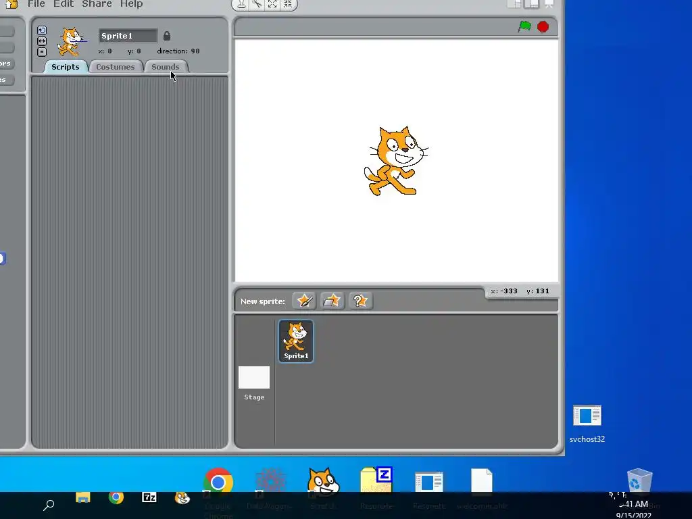The width and height of the screenshot is (692, 519).
Task: Open the zipped Resonate folder desktop icon
Action: pos(376,480)
